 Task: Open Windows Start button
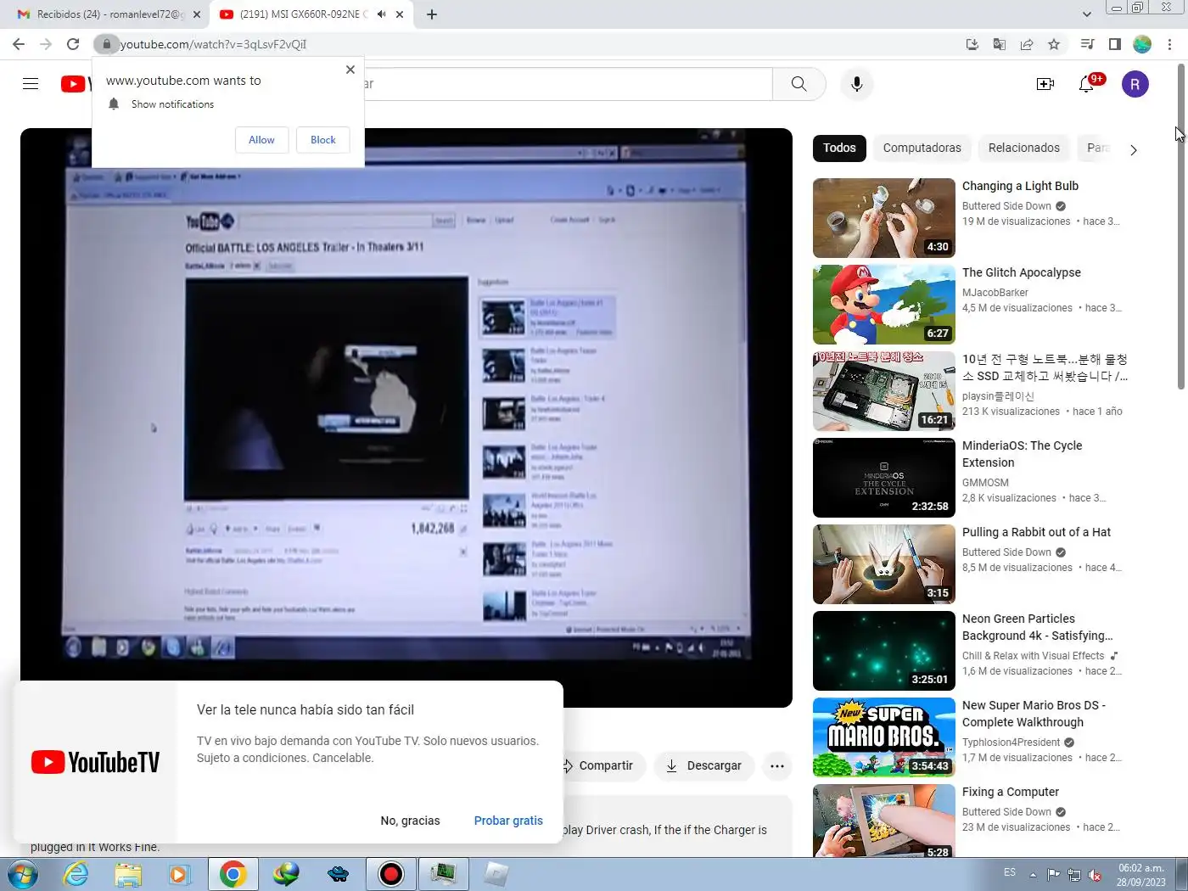click(x=22, y=874)
